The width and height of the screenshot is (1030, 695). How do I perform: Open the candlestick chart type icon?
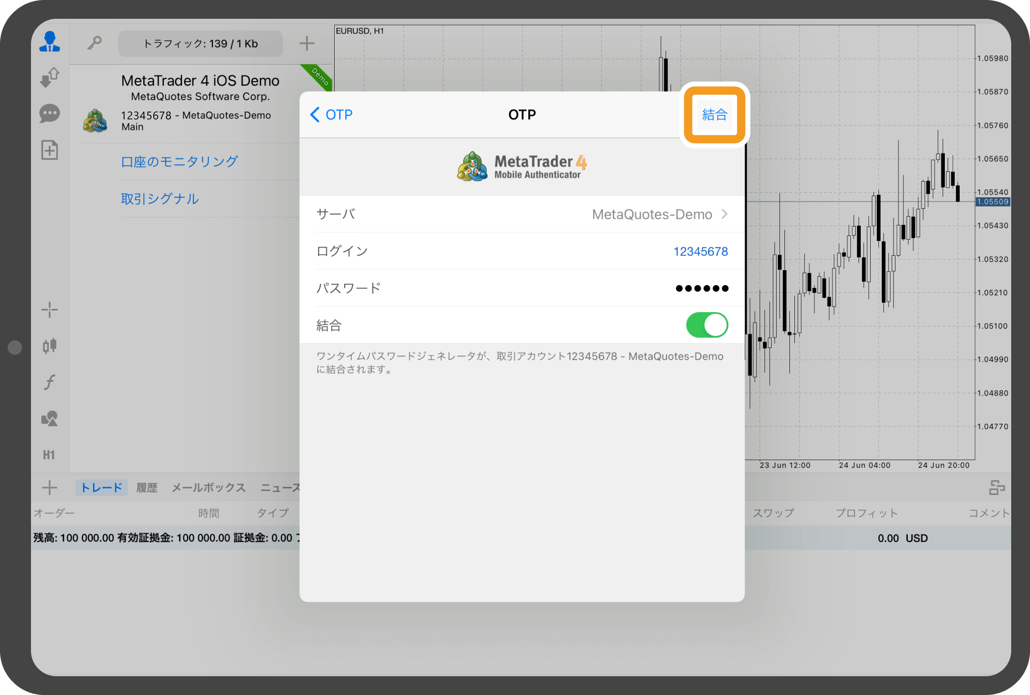point(50,346)
